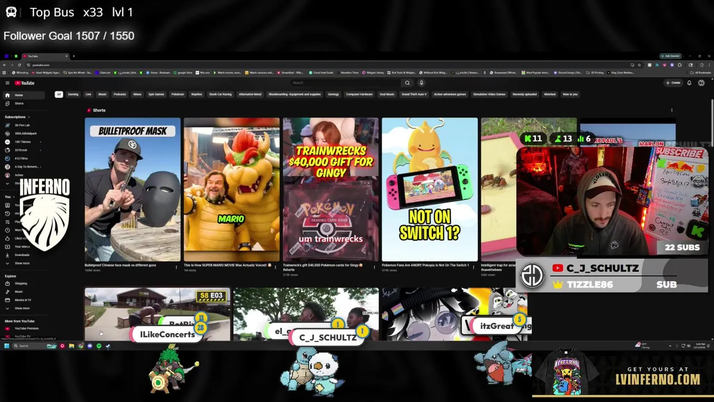Open the Shorts shelf options menu
Viewport: 714px width, 402px height.
tap(672, 110)
